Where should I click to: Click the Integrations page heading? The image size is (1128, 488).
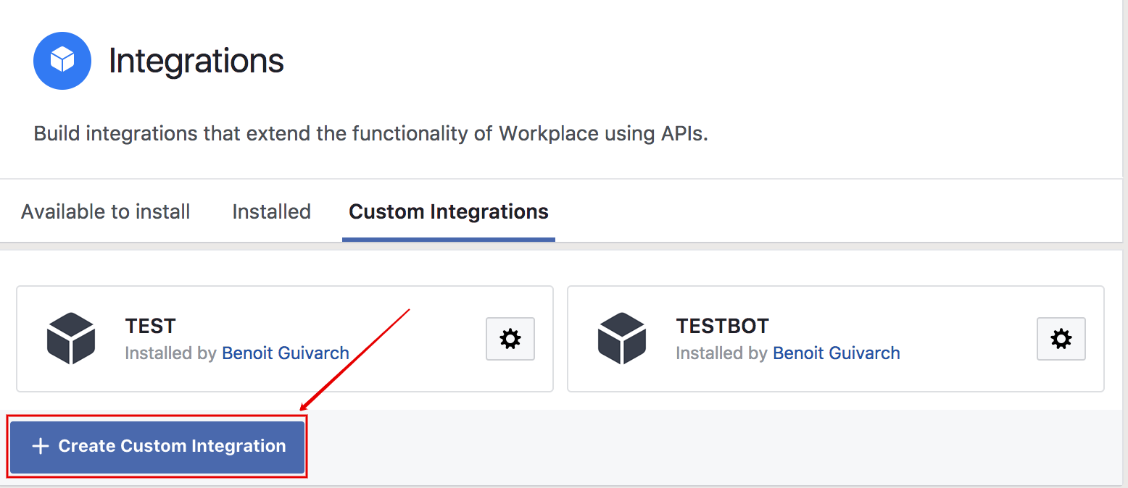(x=196, y=61)
